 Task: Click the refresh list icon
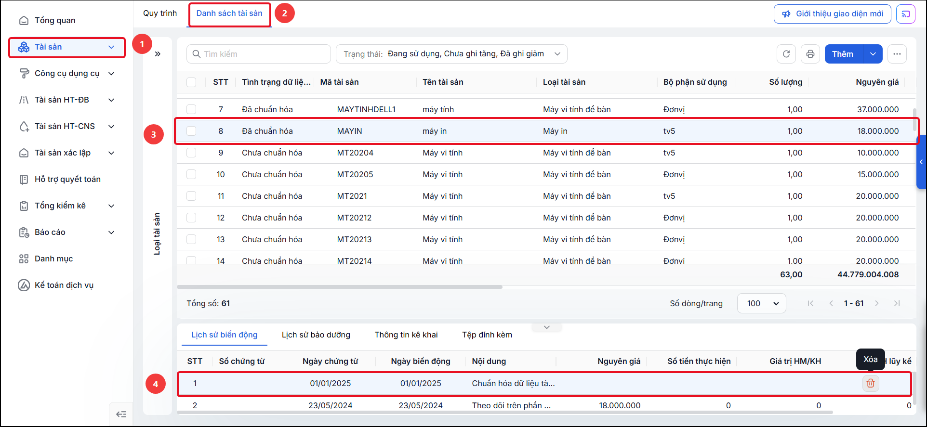click(x=786, y=54)
